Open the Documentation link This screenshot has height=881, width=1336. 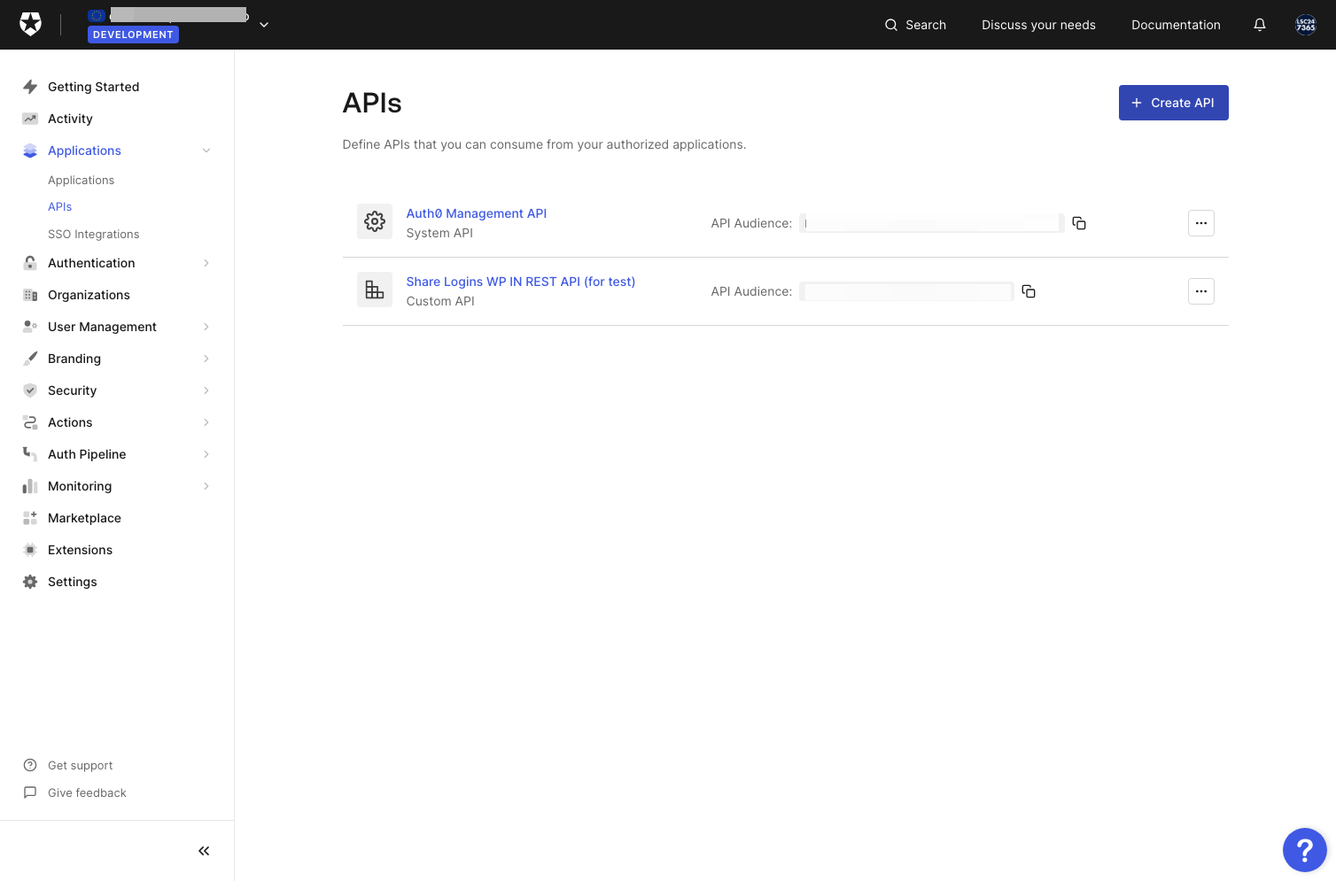tap(1176, 25)
